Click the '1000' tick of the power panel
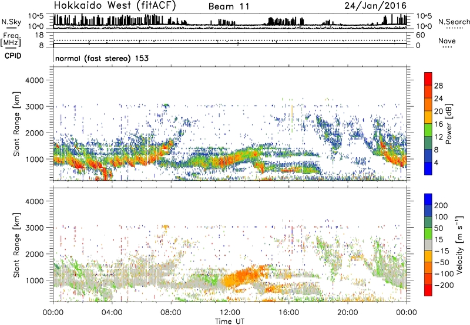 point(35,159)
